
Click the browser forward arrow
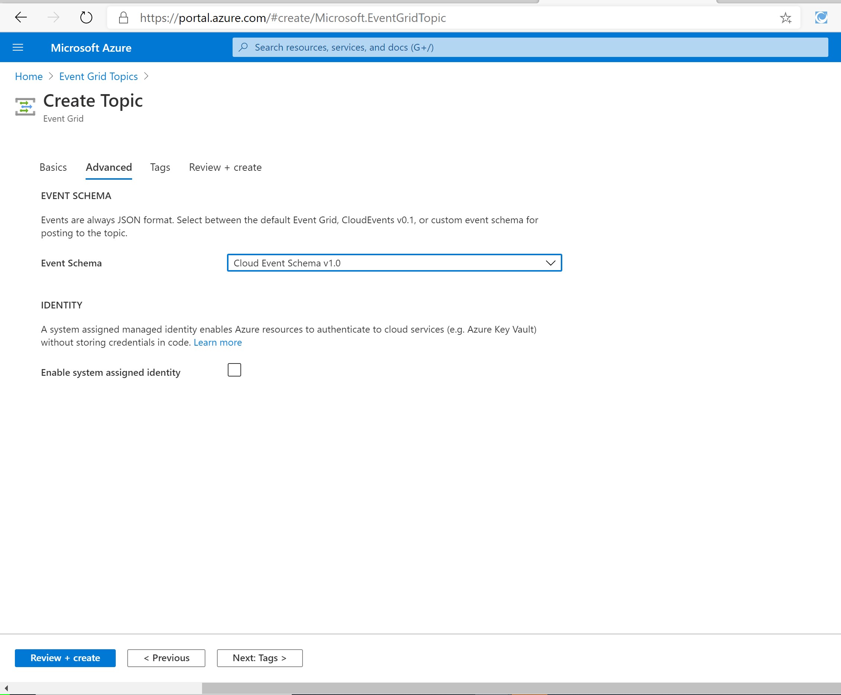coord(53,17)
